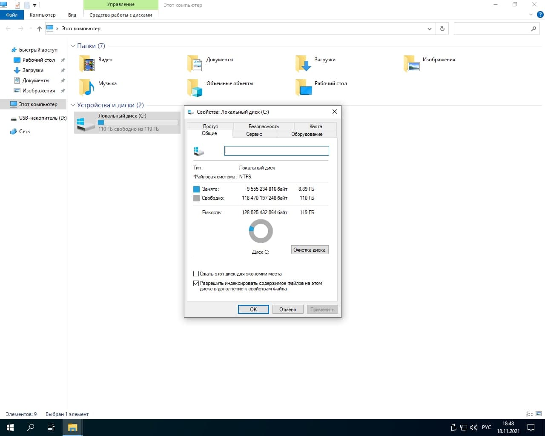Screen dimensions: 545x436
Task: Open the Windows Start menu
Action: pos(10,427)
